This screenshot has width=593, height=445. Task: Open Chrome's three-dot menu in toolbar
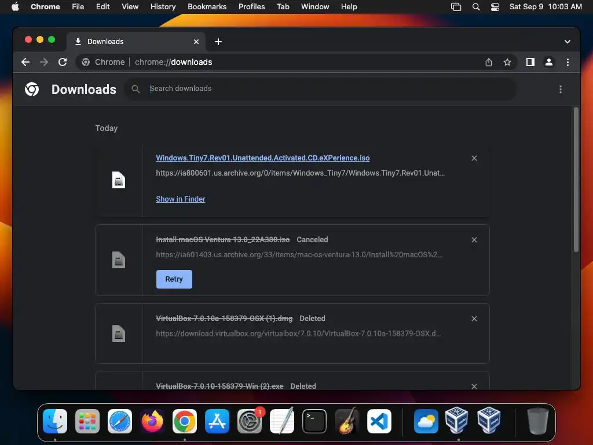(568, 62)
